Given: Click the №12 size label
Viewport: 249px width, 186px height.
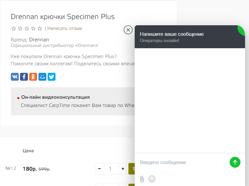Looking at the screenshot, I should click(x=11, y=168).
